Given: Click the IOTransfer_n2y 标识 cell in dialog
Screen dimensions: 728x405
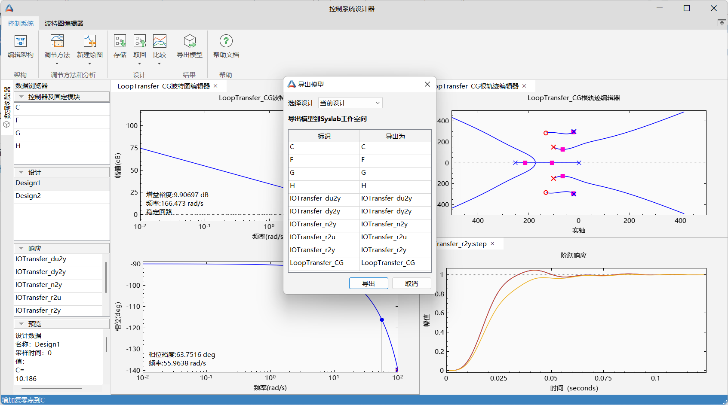Looking at the screenshot, I should click(324, 225).
